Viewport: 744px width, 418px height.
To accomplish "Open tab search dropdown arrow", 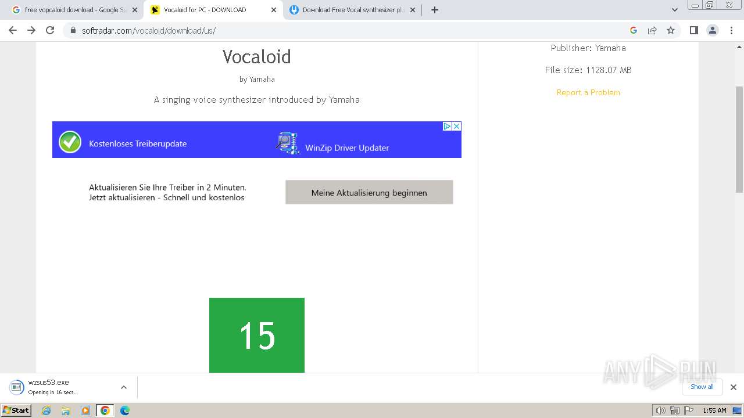I will tap(674, 10).
